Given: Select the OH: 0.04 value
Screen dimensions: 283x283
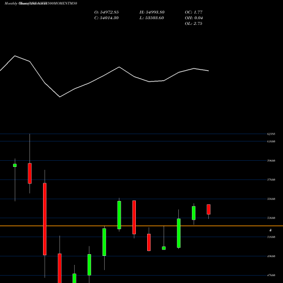Looking at the screenshot, I should point(194,18).
